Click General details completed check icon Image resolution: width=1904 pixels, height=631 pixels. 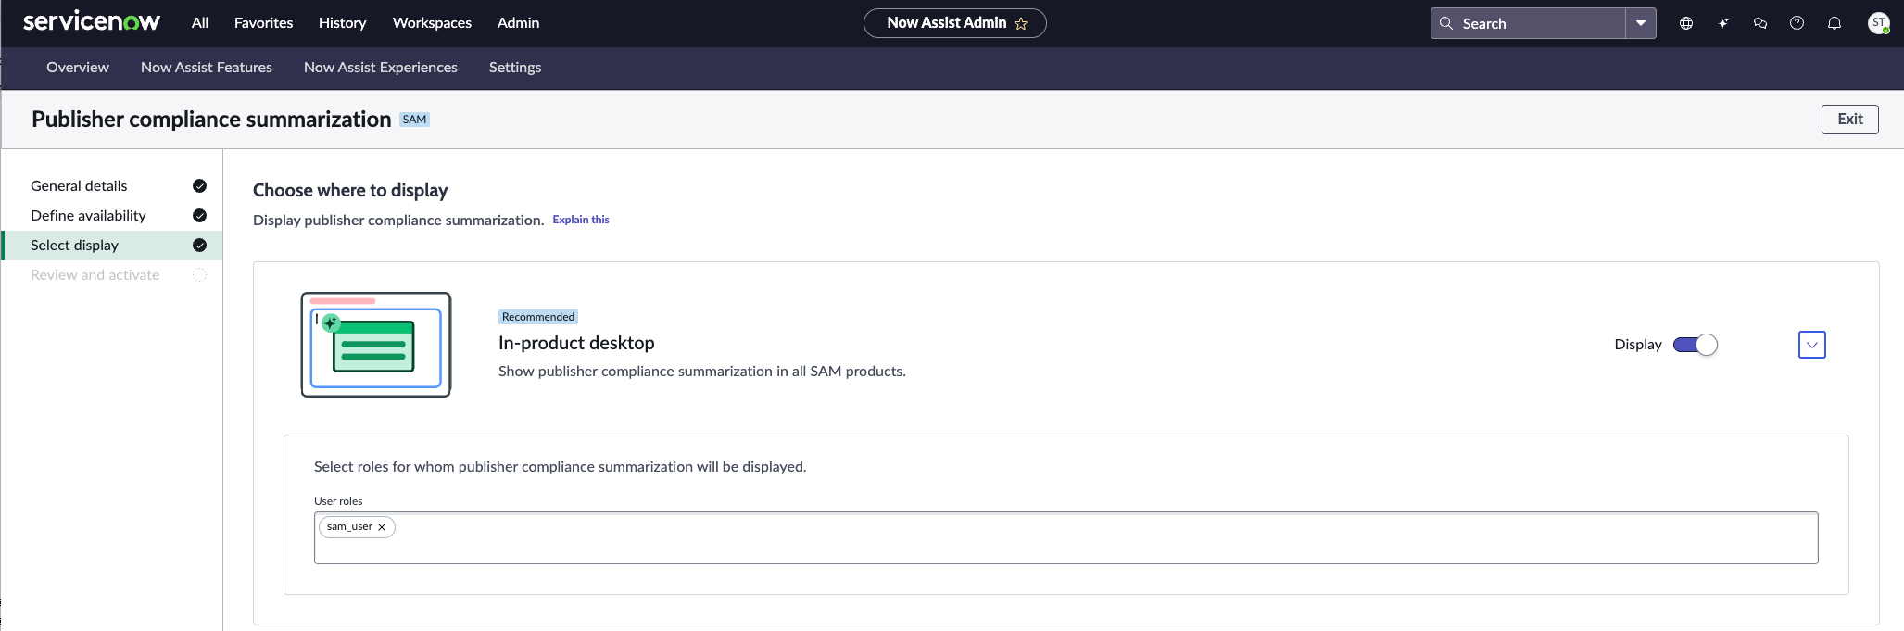(x=199, y=186)
